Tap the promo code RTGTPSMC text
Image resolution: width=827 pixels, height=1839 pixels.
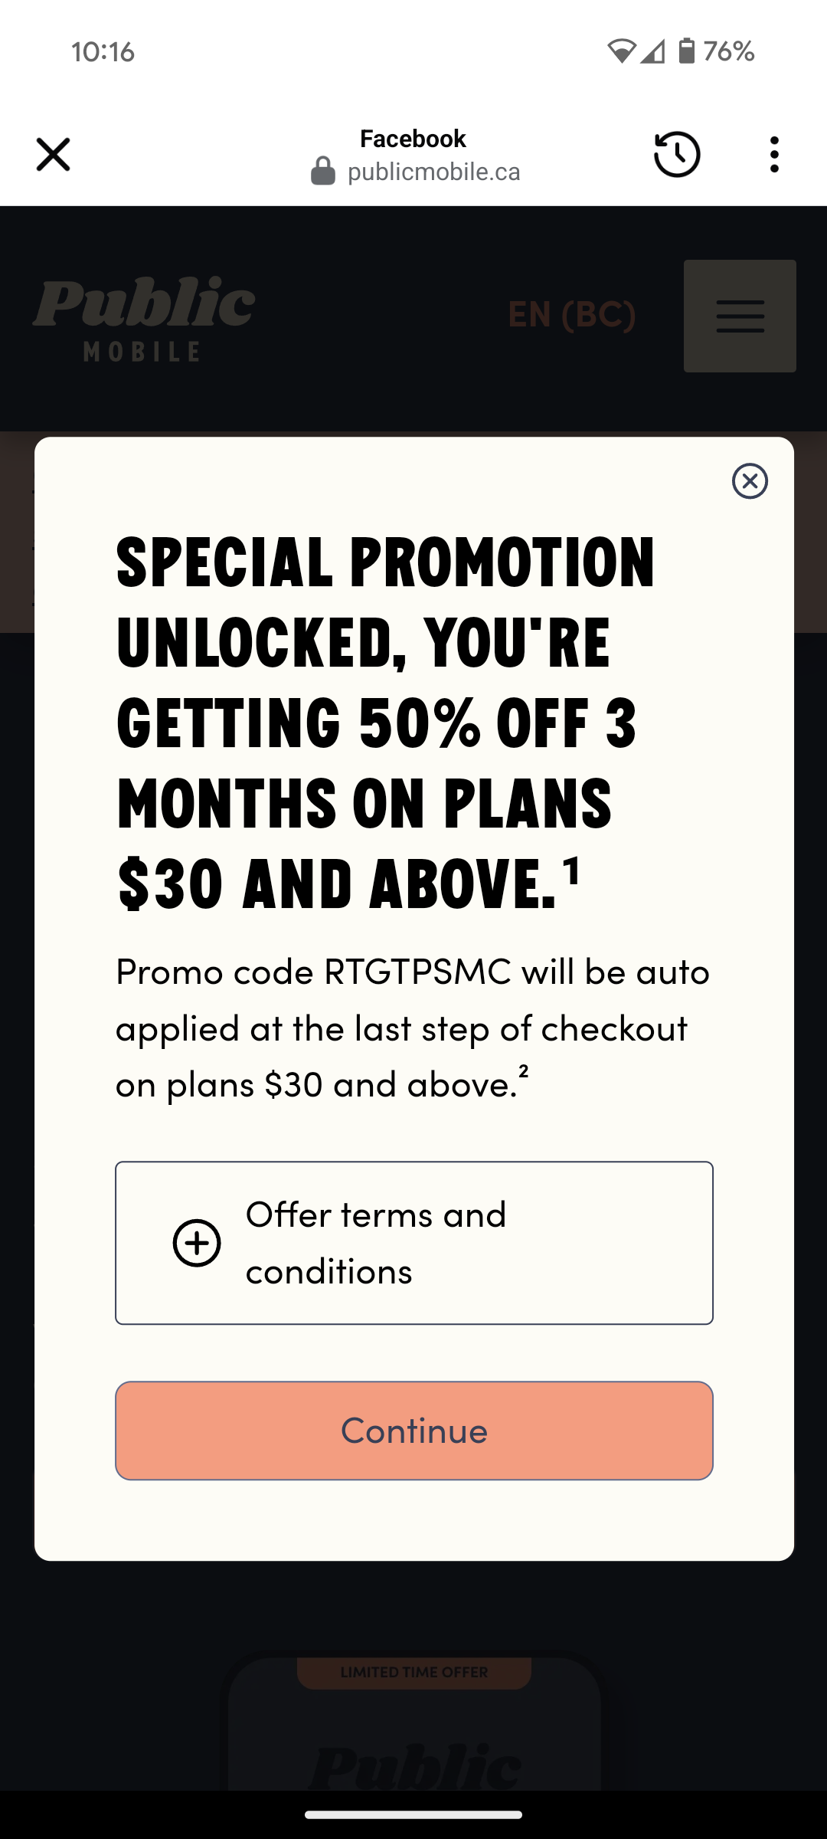pyautogui.click(x=413, y=972)
